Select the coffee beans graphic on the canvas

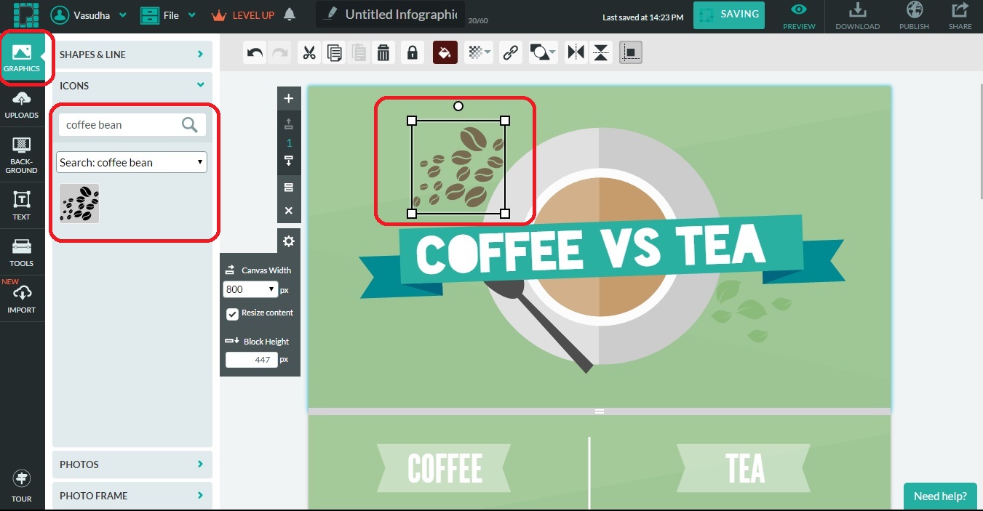(x=458, y=167)
